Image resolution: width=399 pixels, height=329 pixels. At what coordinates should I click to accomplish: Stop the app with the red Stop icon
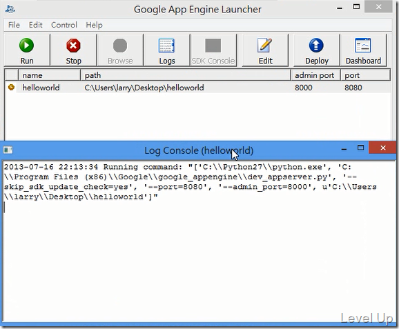[73, 46]
